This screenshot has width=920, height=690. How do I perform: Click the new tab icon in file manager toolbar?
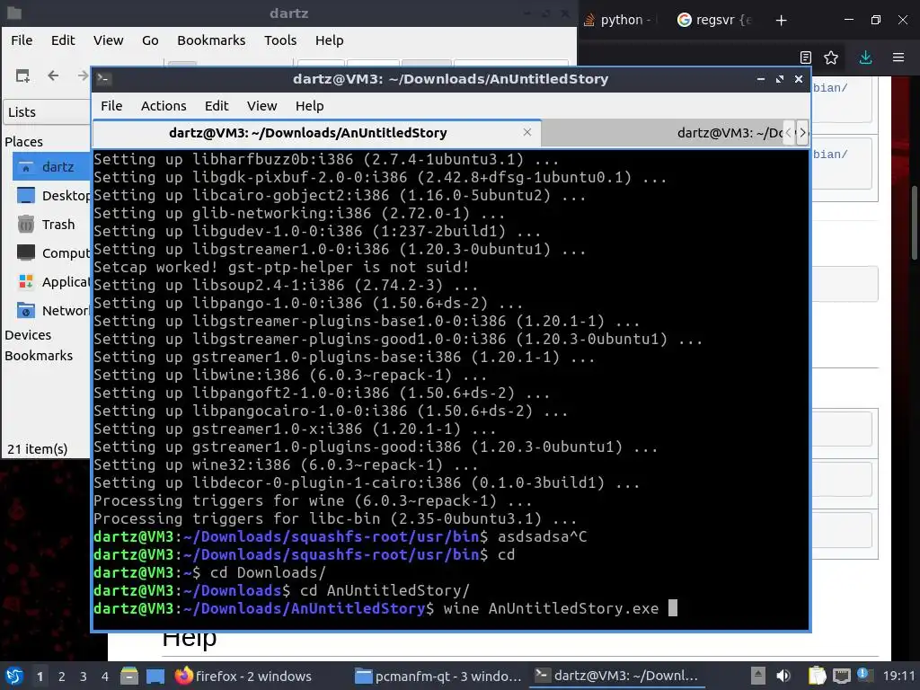click(x=22, y=75)
